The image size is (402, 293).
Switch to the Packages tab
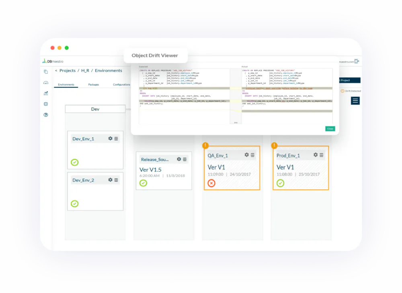click(x=94, y=84)
